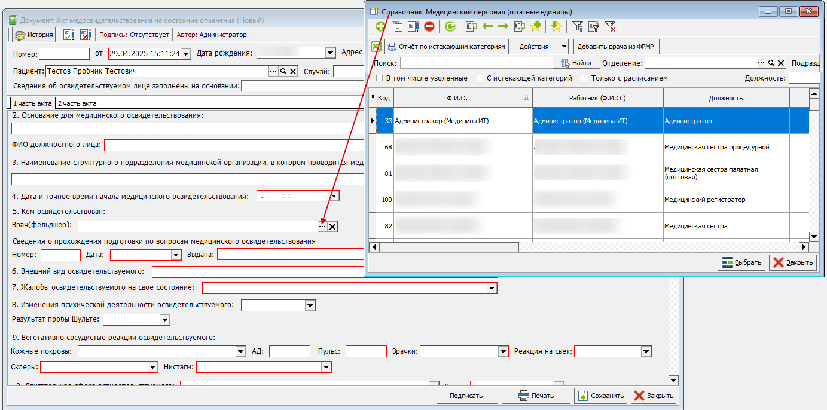The height and width of the screenshot is (410, 827).
Task: Click the search magnifier in Пациент field
Action: click(283, 71)
